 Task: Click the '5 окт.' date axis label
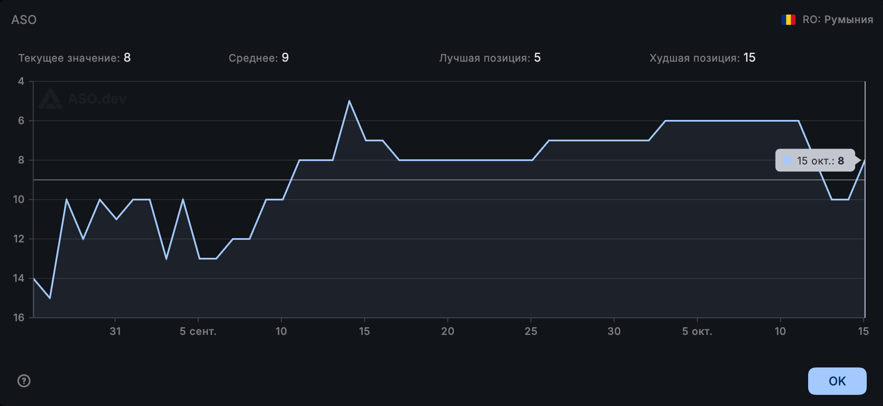point(697,331)
